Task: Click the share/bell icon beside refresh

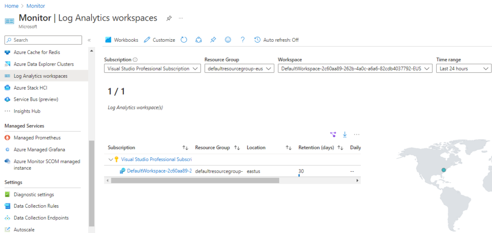Action: click(x=198, y=40)
